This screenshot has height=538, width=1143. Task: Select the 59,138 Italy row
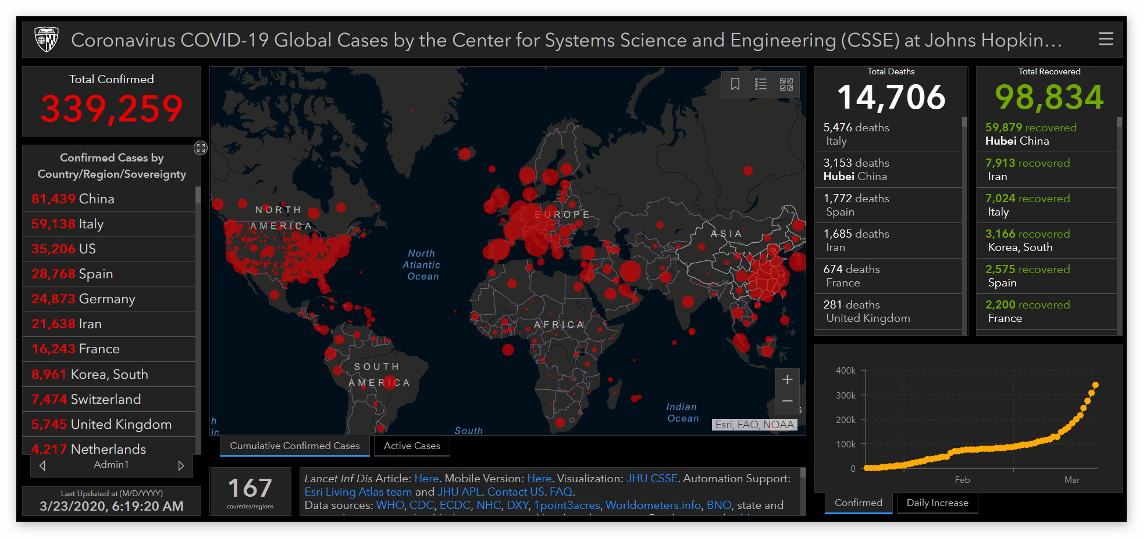pyautogui.click(x=109, y=224)
